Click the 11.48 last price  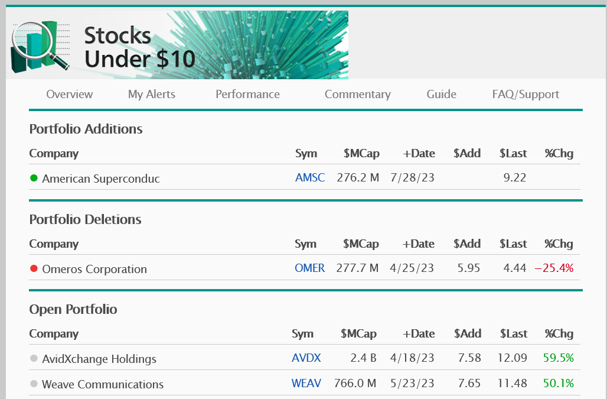click(512, 383)
